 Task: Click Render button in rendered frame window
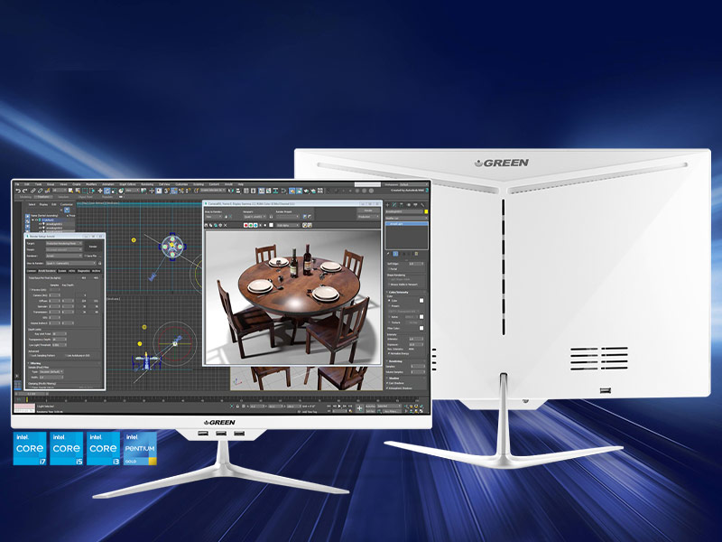pos(368,210)
